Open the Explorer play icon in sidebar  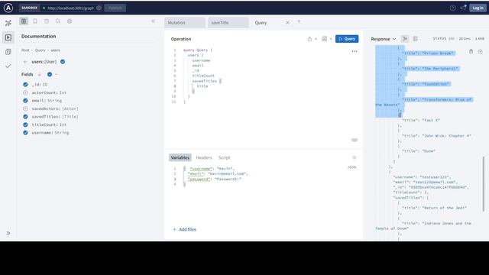8,37
